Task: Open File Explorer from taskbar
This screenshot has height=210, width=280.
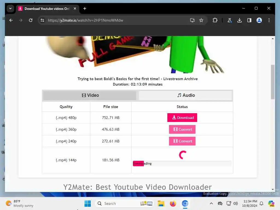Action: click(x=161, y=203)
